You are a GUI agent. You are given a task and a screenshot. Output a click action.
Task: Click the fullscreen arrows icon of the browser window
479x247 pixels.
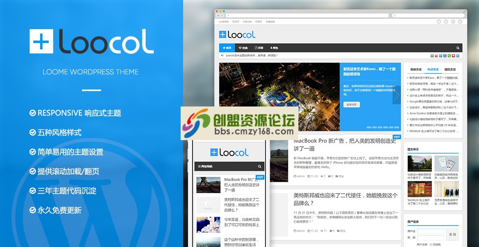465,12
